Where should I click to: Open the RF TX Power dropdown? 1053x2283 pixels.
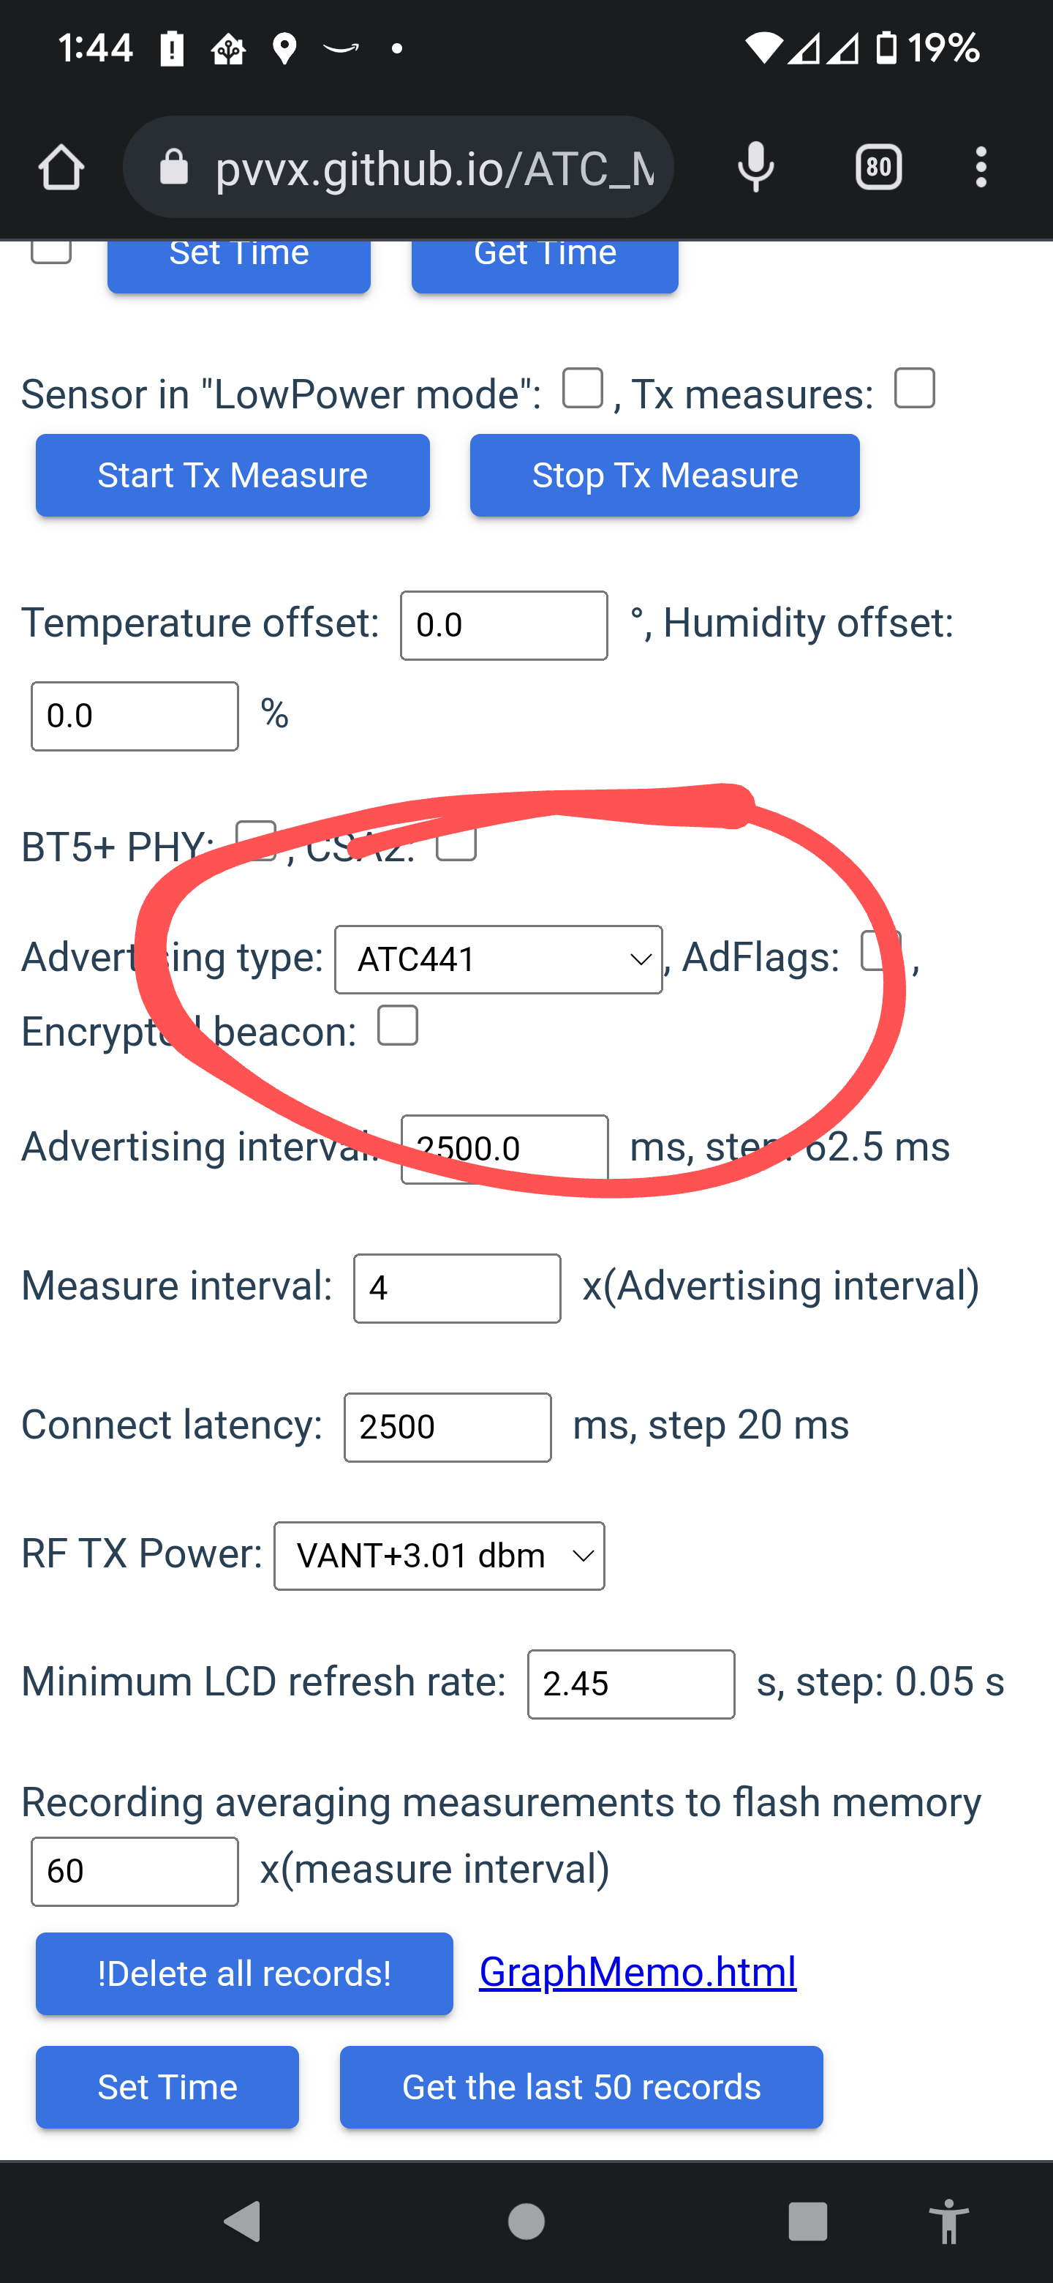click(439, 1556)
